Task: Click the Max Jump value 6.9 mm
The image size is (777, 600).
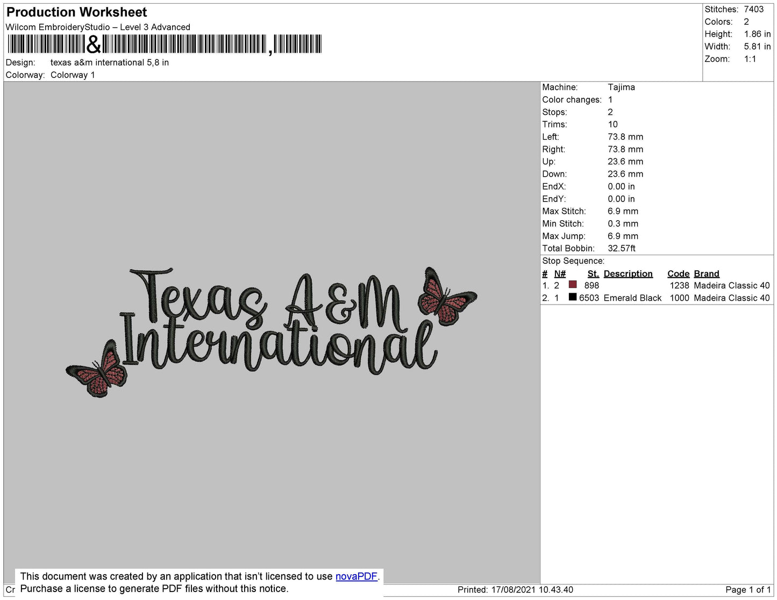Action: 623,236
